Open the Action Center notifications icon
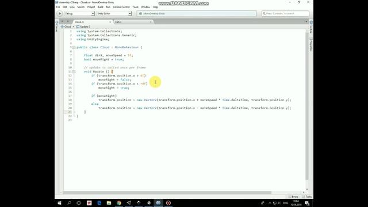 307,203
